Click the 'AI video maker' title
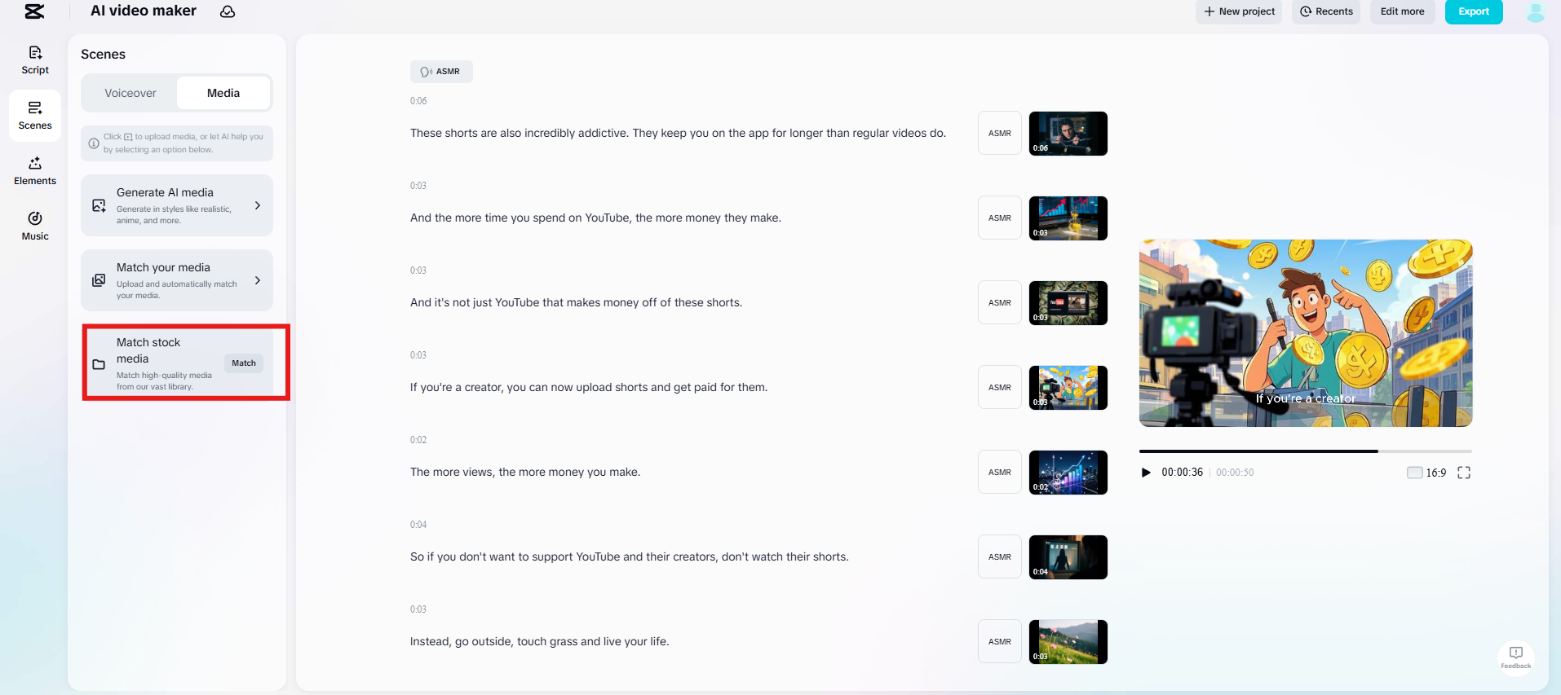This screenshot has height=695, width=1561. [x=144, y=11]
